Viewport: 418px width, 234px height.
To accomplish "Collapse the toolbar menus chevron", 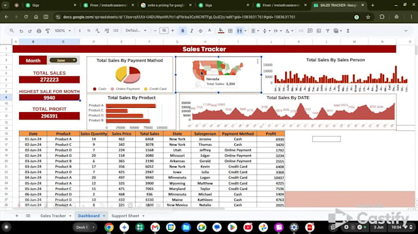I will tap(406, 31).
